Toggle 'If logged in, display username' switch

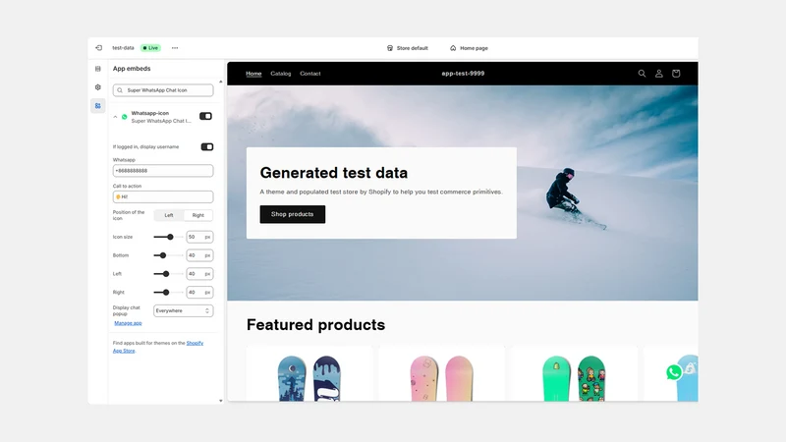point(207,146)
